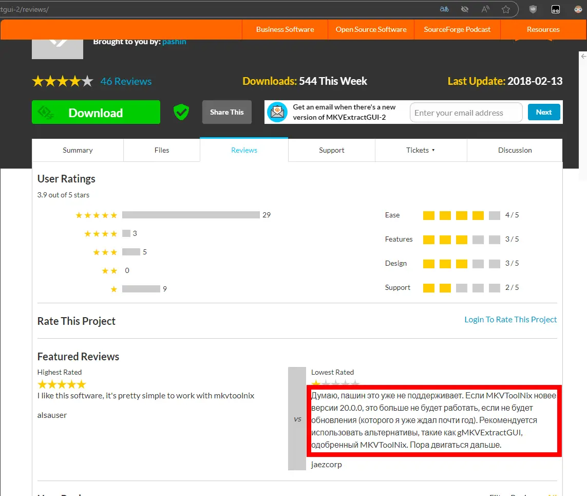Open the read aloud icon in address bar

pos(485,9)
